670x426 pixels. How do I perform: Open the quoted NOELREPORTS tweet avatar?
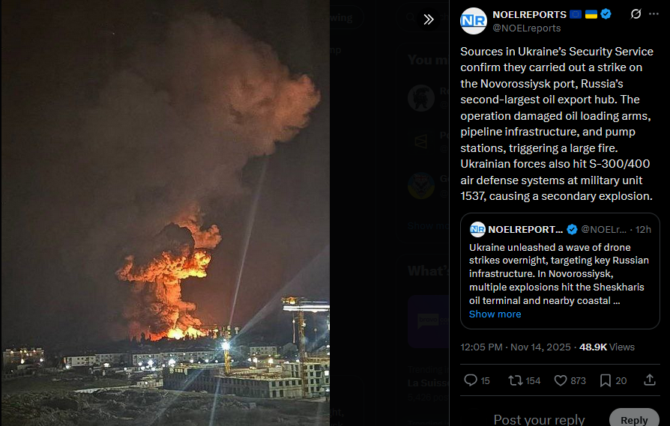tap(477, 229)
